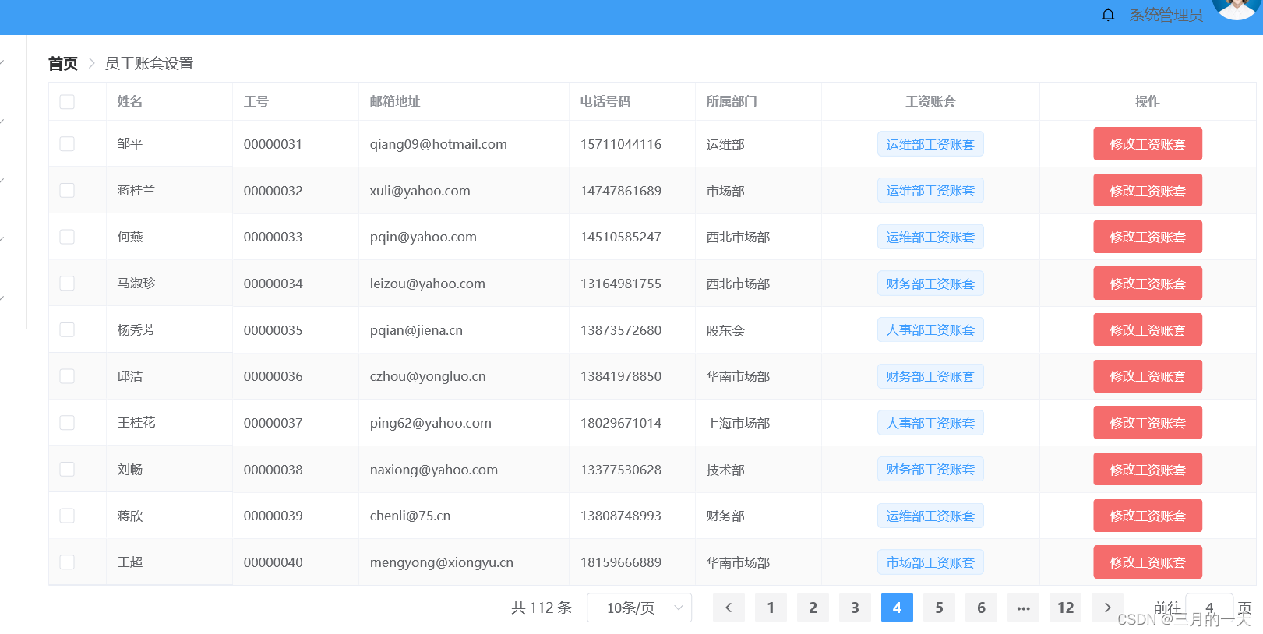Modify salary account for 王超

point(1148,562)
